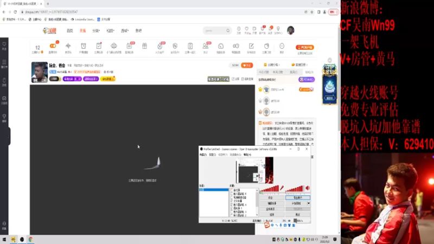Open the clipboard checkmark tool in streamer toolbar

pyautogui.click(x=99, y=46)
